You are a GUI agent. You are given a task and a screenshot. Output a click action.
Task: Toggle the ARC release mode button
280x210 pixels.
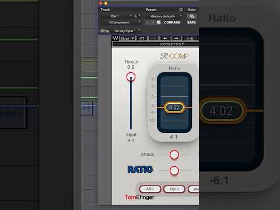point(150,189)
